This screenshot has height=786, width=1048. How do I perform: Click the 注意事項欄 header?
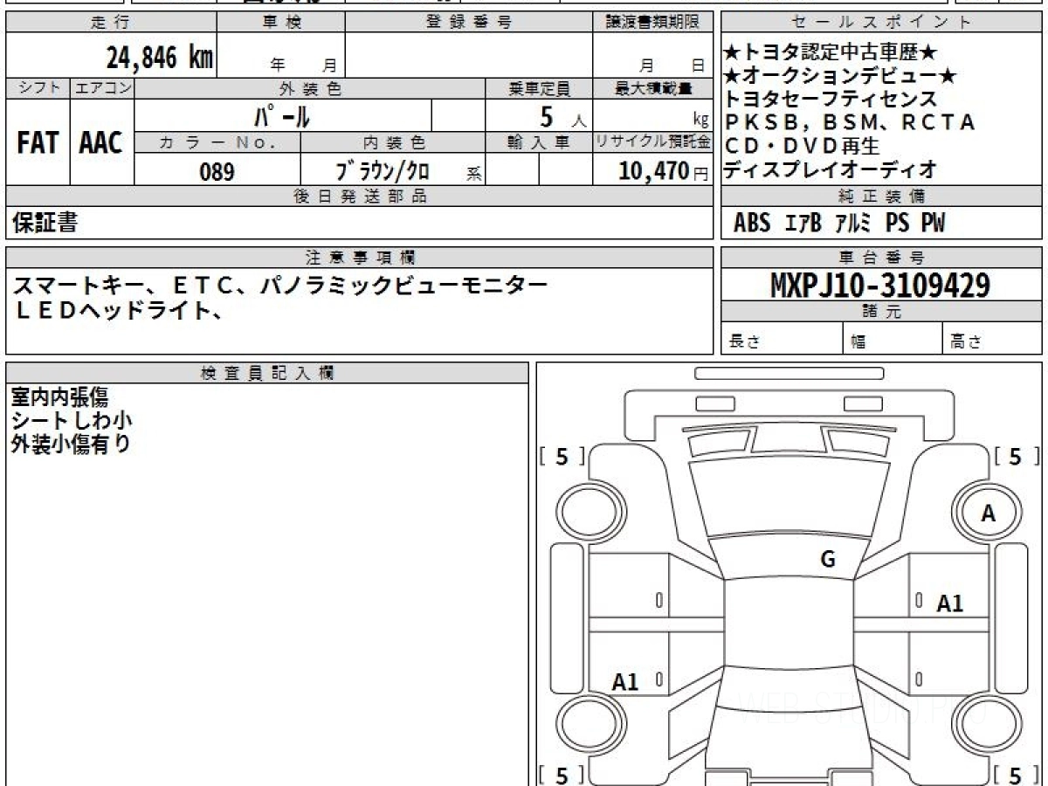click(359, 258)
